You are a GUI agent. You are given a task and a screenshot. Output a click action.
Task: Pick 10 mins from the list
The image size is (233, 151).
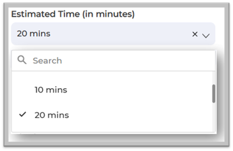point(51,90)
